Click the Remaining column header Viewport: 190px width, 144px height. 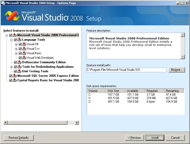click(174, 91)
